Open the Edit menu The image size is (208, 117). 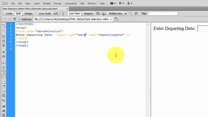(20, 4)
